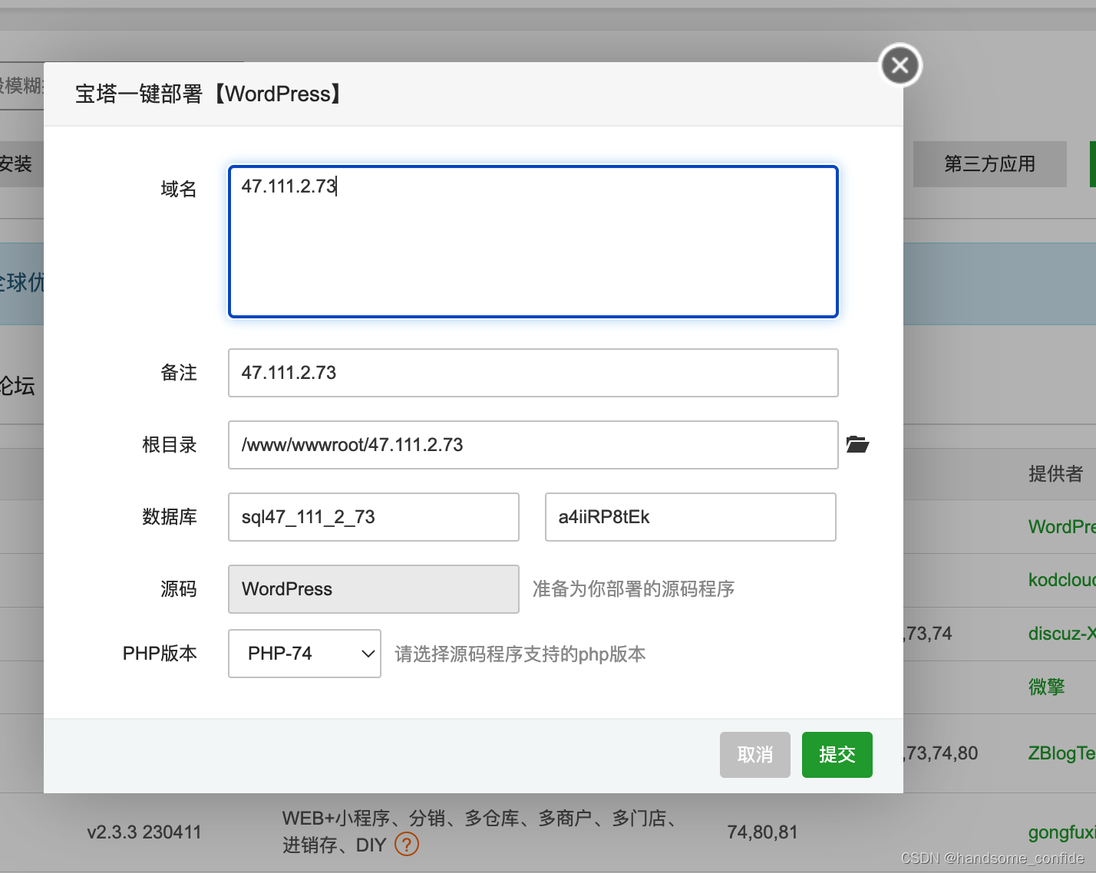Switch to 第三方应用 tab in background
This screenshot has height=873, width=1096.
point(989,164)
